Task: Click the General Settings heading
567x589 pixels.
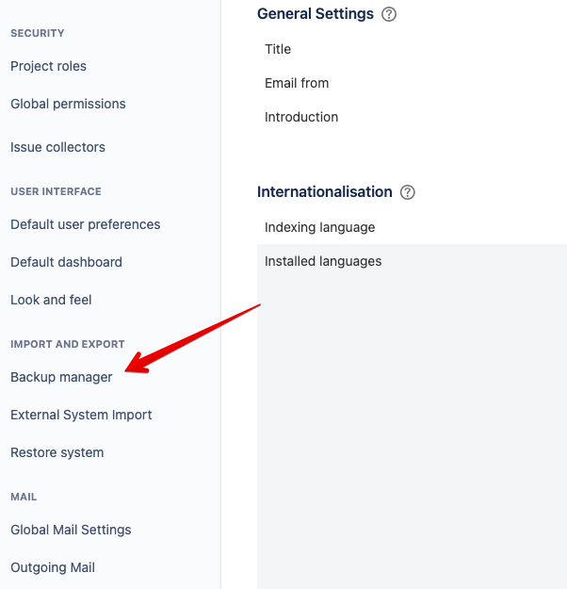Action: click(x=316, y=14)
